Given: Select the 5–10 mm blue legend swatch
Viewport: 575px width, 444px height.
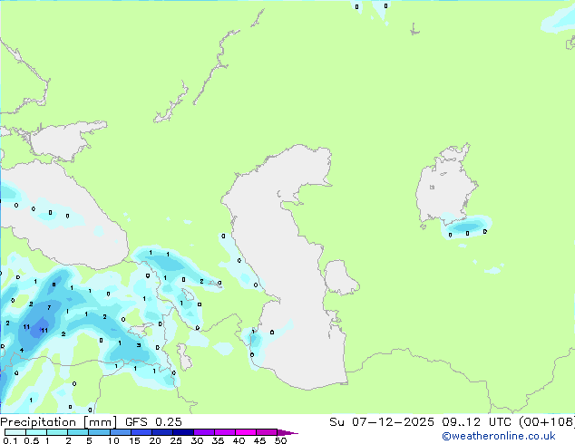Looking at the screenshot, I should point(99,432).
